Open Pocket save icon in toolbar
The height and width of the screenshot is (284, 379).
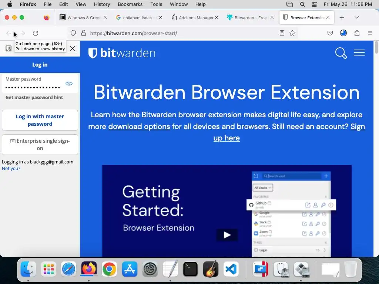(330, 33)
